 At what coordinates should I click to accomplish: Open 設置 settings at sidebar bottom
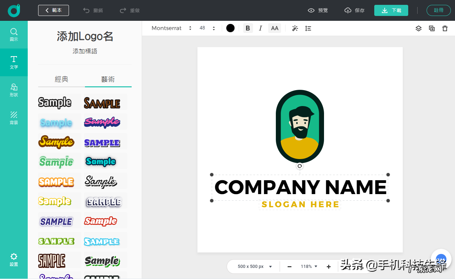(x=14, y=259)
